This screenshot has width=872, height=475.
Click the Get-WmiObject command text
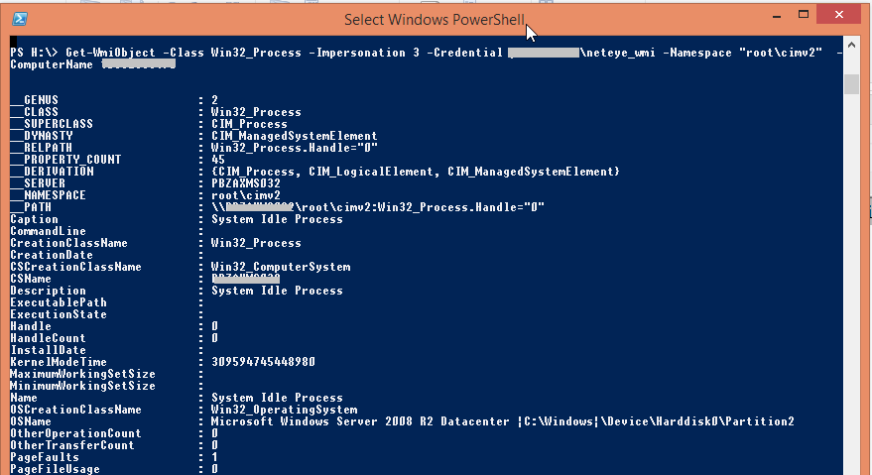111,53
